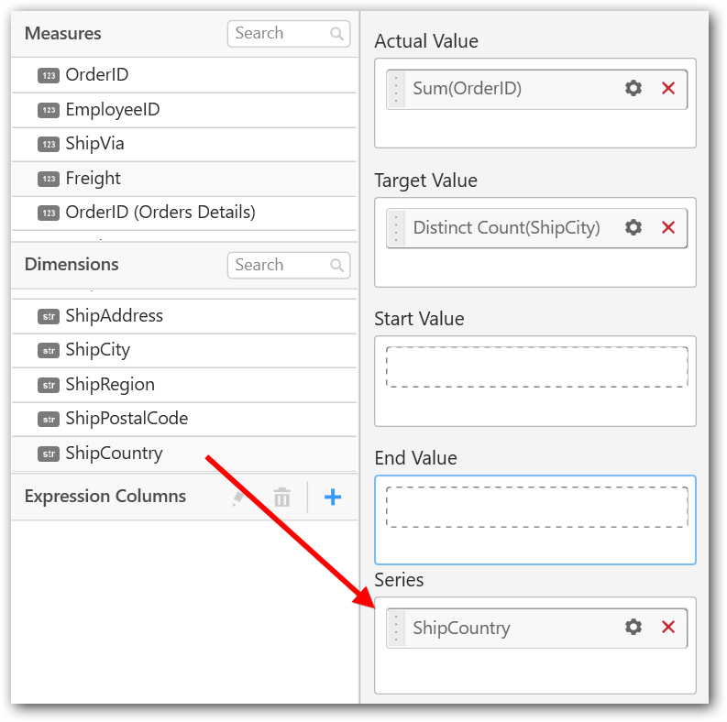Screen dimensions: 727x722
Task: Click the Dimensions search box
Action: tap(280, 266)
